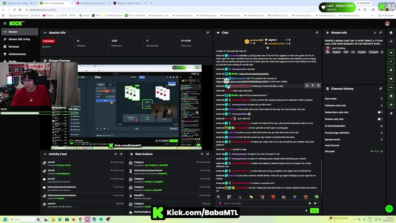396x223 pixels.
Task: Click the Just Chatting category label
Action: coord(338,48)
